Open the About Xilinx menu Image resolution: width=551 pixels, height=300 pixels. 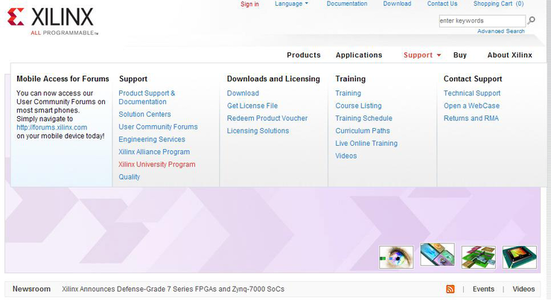[509, 55]
